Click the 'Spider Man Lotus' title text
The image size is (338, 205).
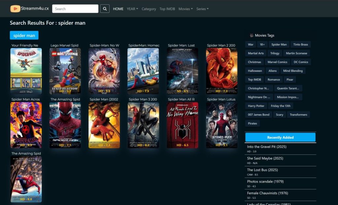tap(221, 99)
